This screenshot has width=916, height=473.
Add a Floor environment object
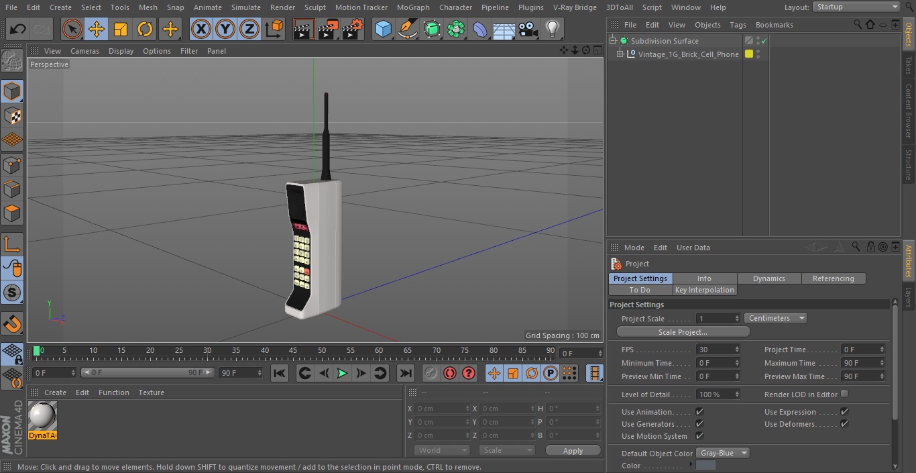pyautogui.click(x=504, y=29)
